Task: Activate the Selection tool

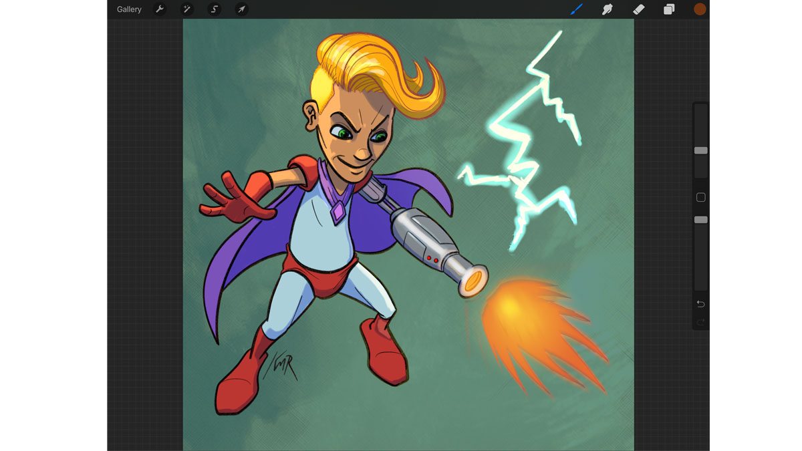Action: click(x=214, y=9)
